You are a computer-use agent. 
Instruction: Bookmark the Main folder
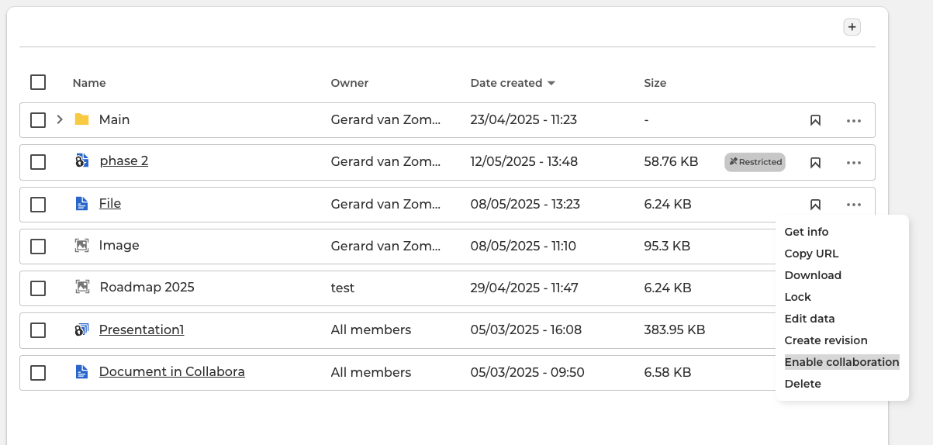(815, 120)
